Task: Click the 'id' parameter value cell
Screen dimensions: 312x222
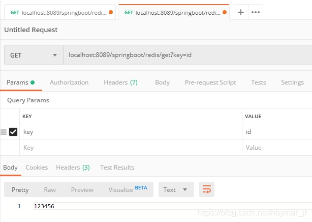Action: [x=277, y=132]
